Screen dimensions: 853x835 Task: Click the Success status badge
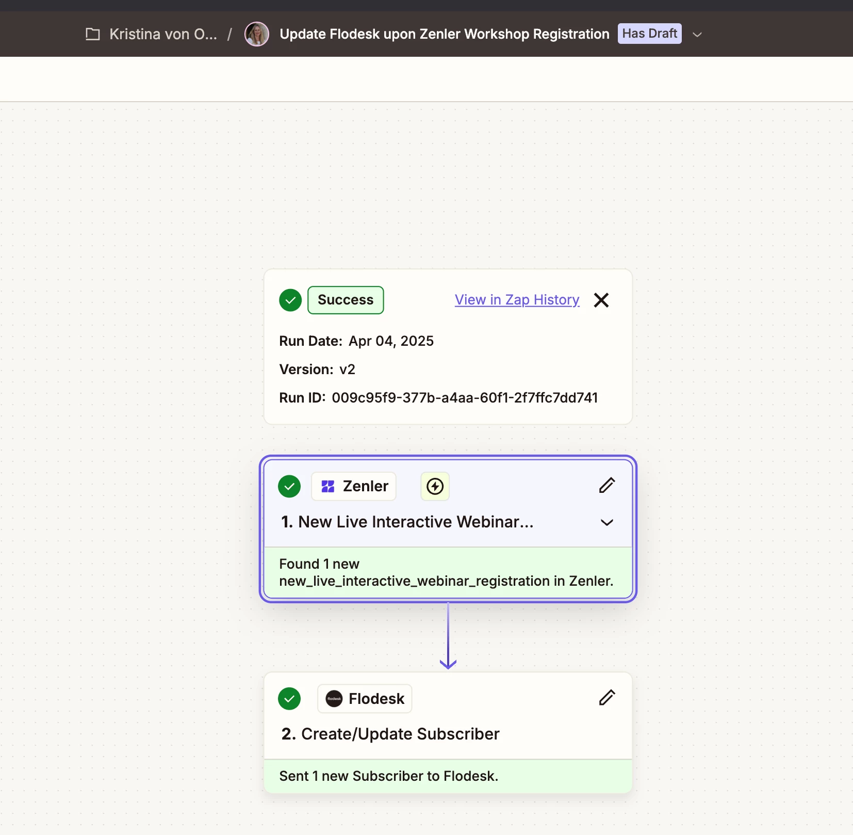[x=346, y=300]
